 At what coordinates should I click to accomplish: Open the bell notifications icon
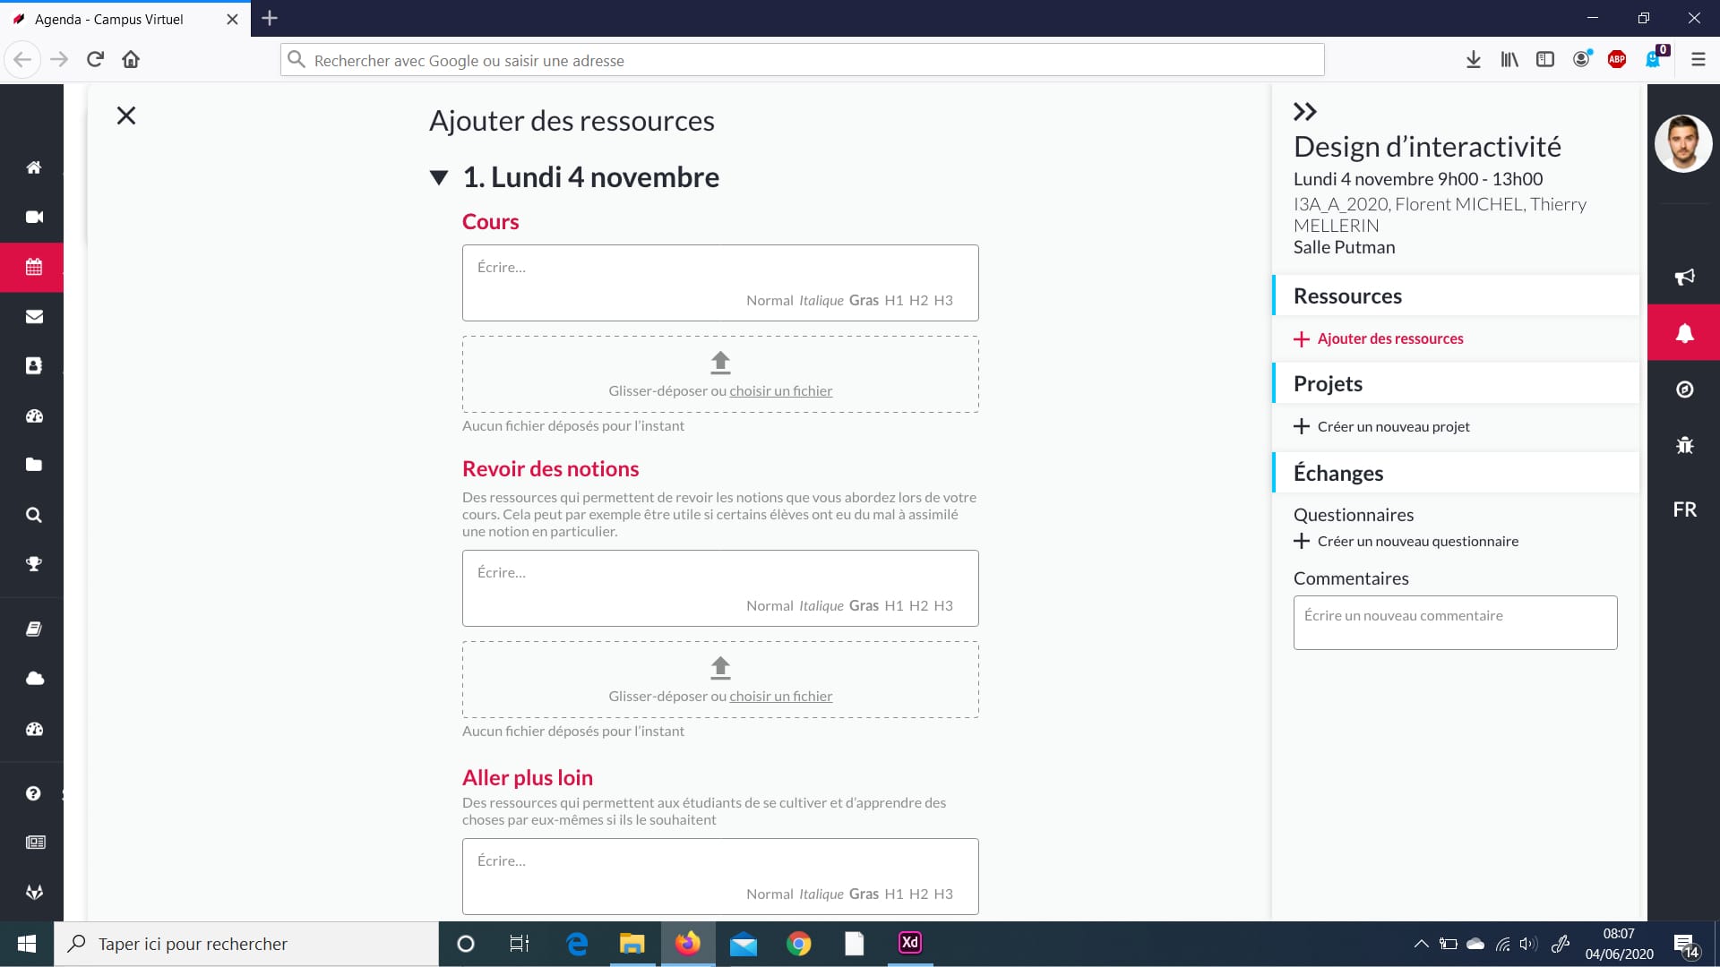(x=1684, y=333)
